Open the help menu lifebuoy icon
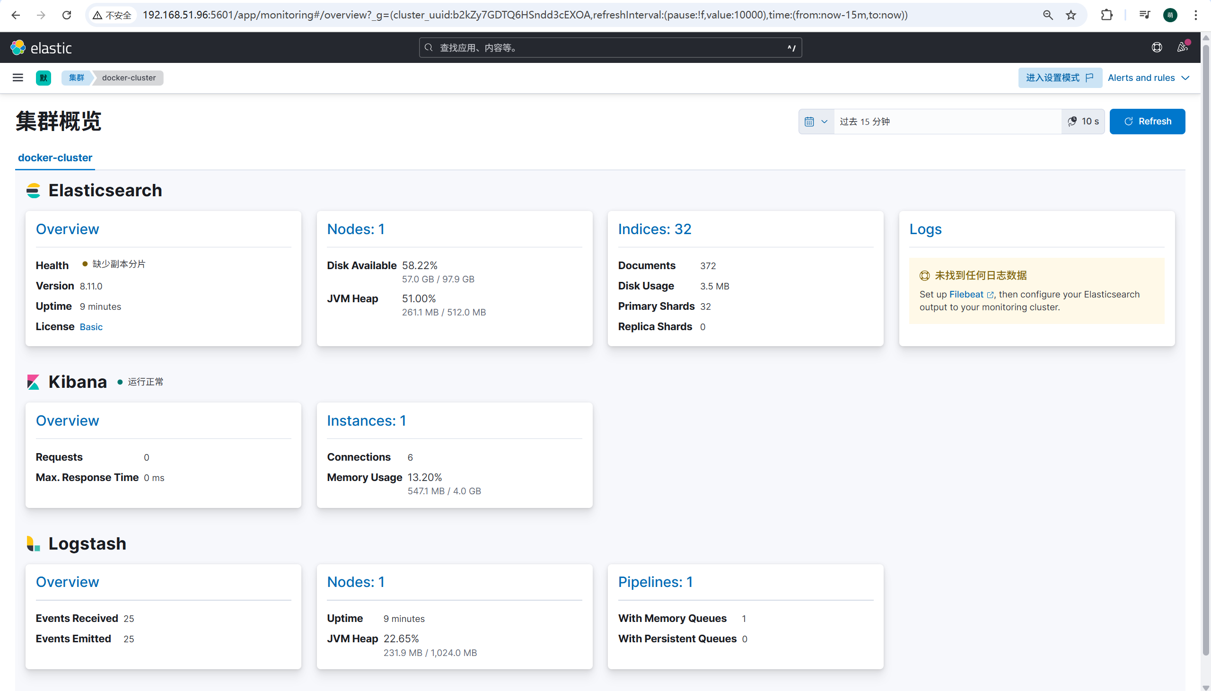 click(1157, 47)
